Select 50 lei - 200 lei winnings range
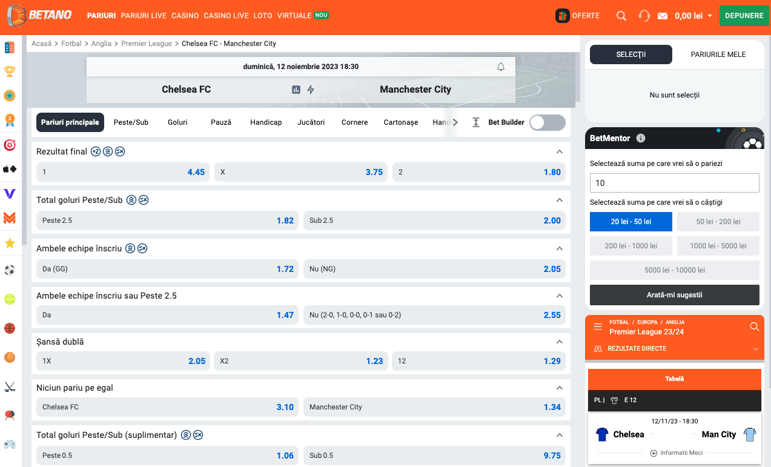The image size is (771, 467). coord(718,222)
